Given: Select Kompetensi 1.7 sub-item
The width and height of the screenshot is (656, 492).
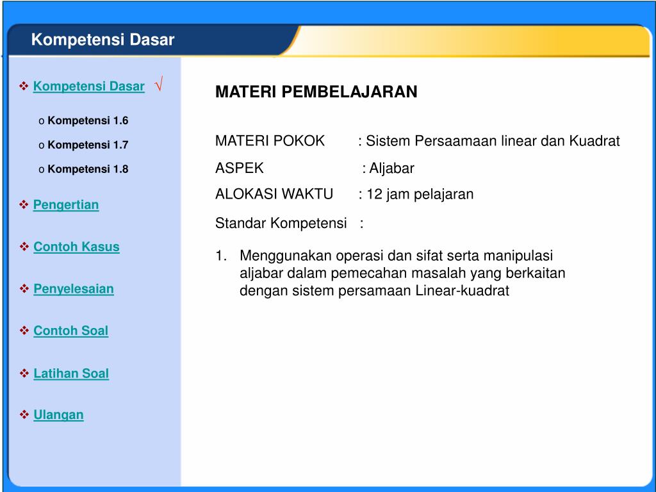Looking at the screenshot, I should pos(88,145).
